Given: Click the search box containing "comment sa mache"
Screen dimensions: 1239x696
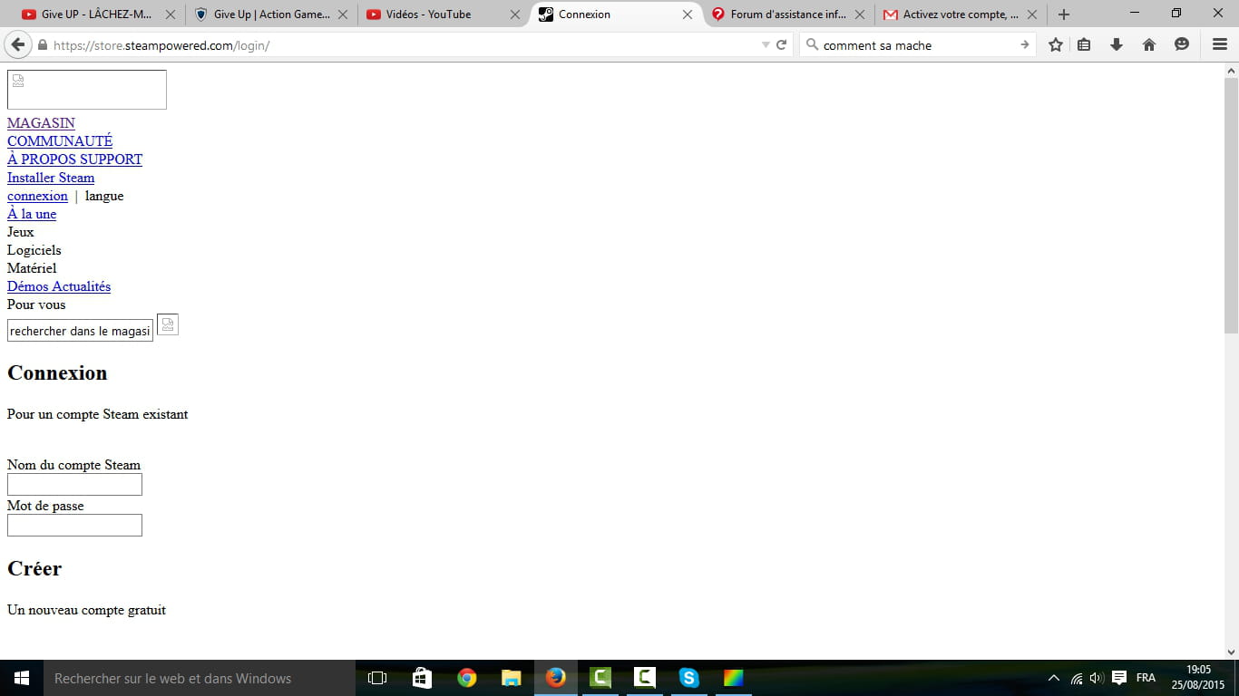Looking at the screenshot, I should click(916, 45).
